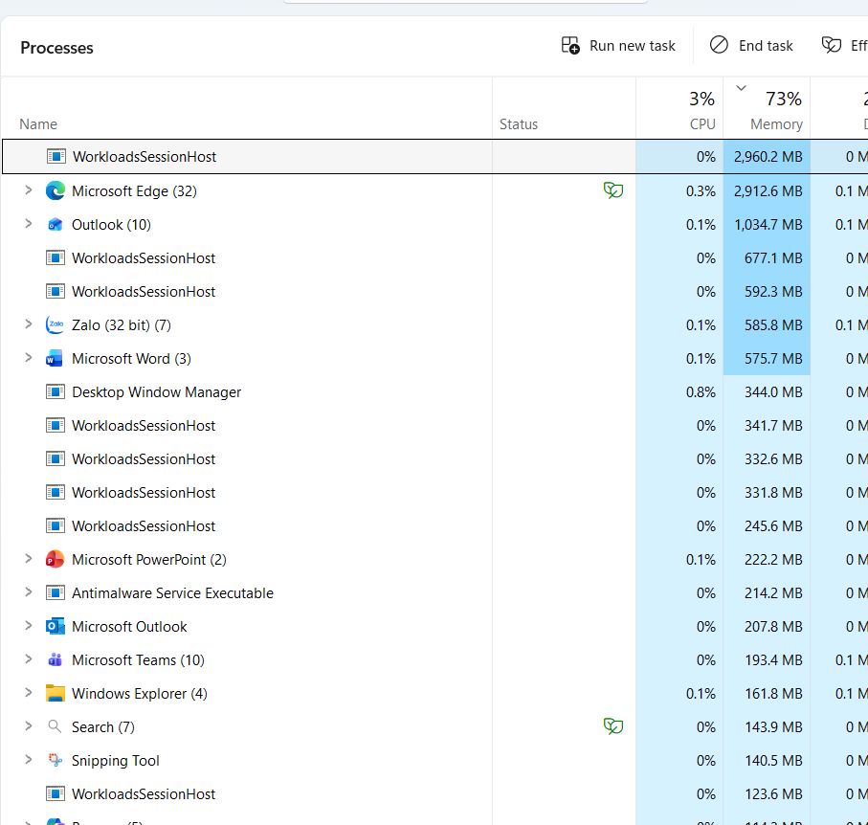Click the End task circle-slash icon
Image resolution: width=868 pixels, height=825 pixels.
pyautogui.click(x=719, y=45)
